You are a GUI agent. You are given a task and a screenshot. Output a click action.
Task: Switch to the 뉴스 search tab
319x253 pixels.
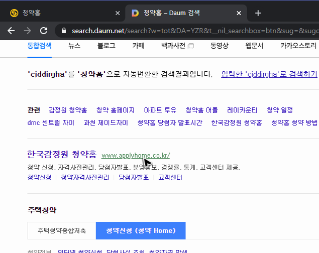(x=74, y=46)
